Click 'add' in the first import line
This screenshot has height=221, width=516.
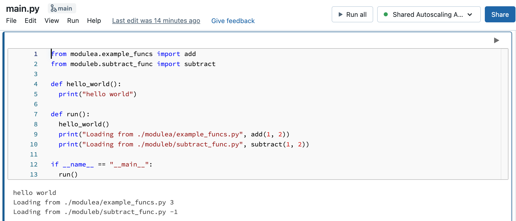tap(190, 54)
